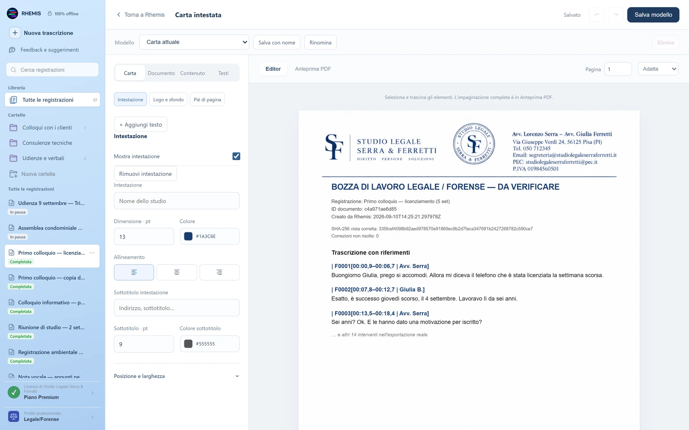Click the Rinomina button
689x430 pixels.
[320, 42]
